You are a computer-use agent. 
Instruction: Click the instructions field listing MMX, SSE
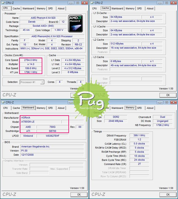pyautogui.click(x=52, y=48)
